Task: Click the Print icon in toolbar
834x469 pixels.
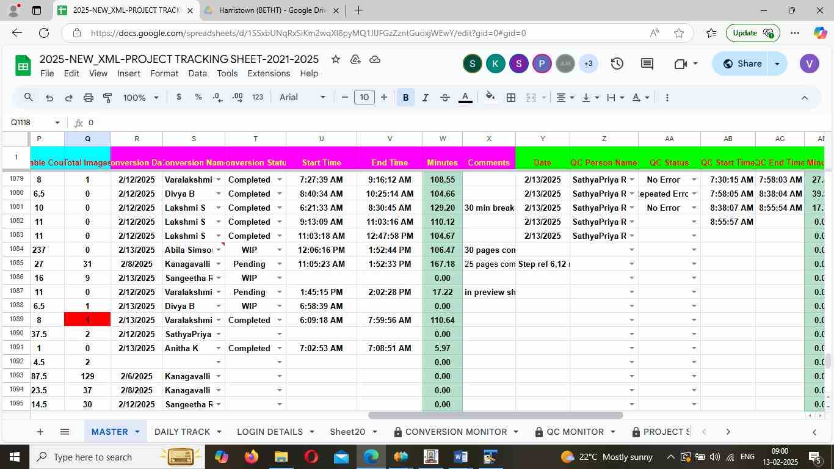Action: [89, 98]
